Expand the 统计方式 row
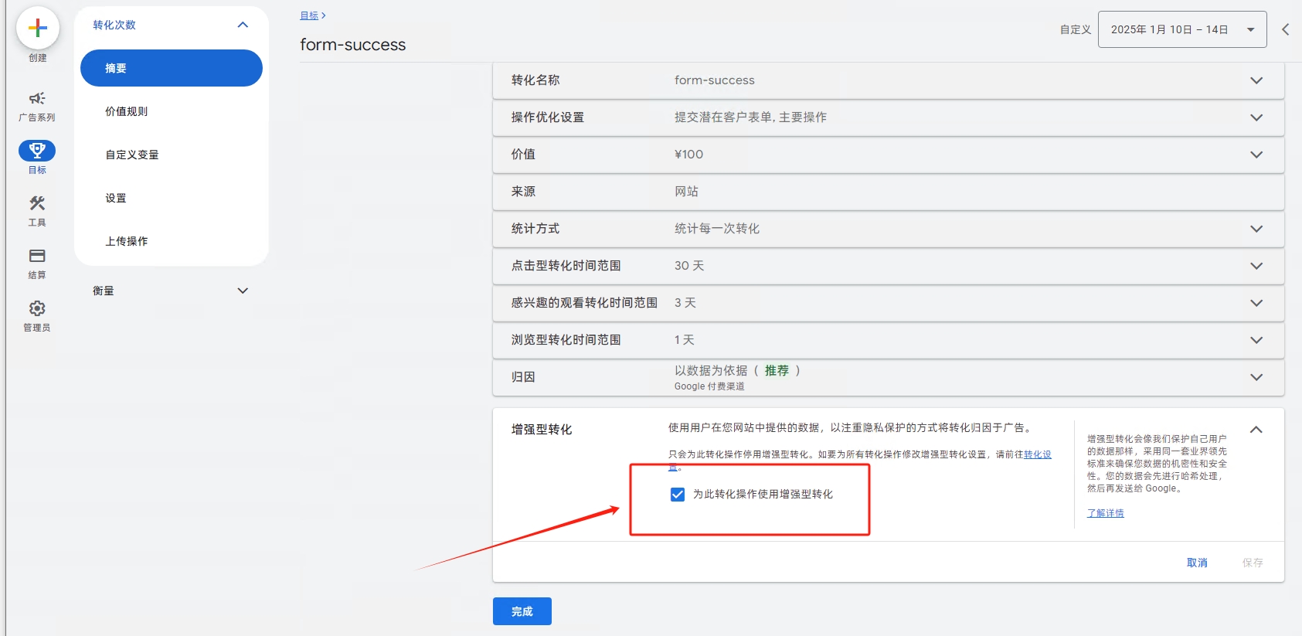The height and width of the screenshot is (636, 1302). (x=1256, y=229)
